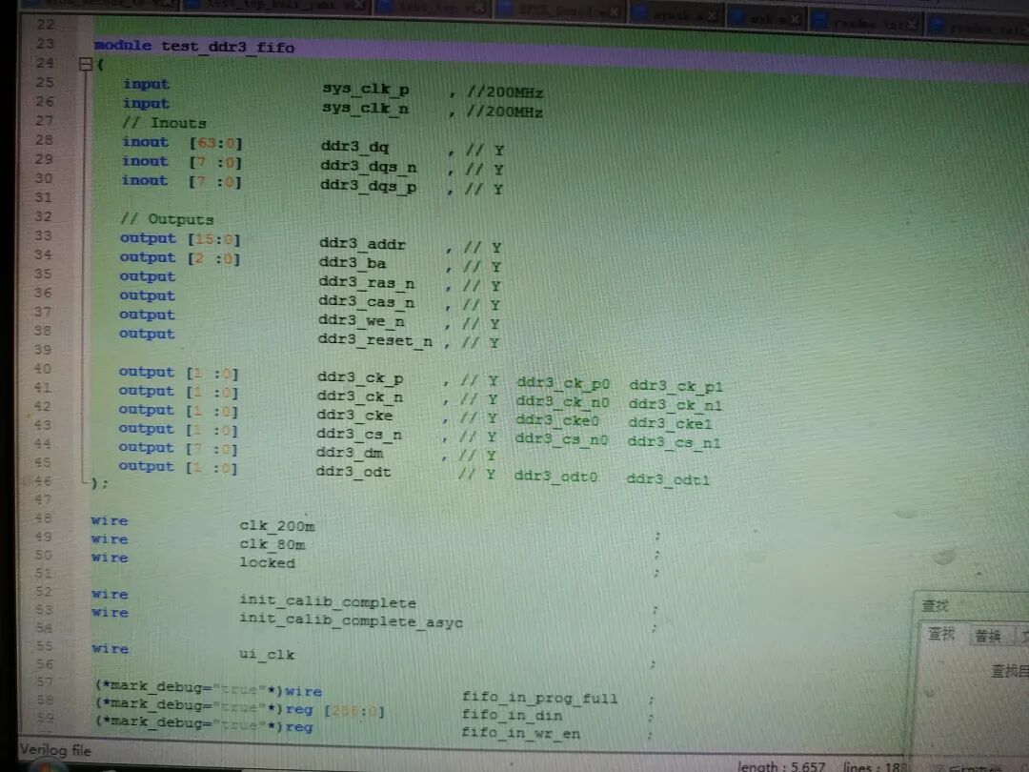Click the fifo_in_wr_en signal name
The width and height of the screenshot is (1029, 772).
[x=520, y=733]
